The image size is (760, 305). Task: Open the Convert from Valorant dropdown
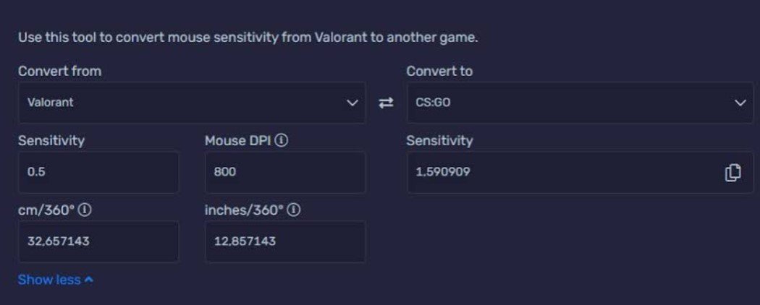pyautogui.click(x=192, y=103)
